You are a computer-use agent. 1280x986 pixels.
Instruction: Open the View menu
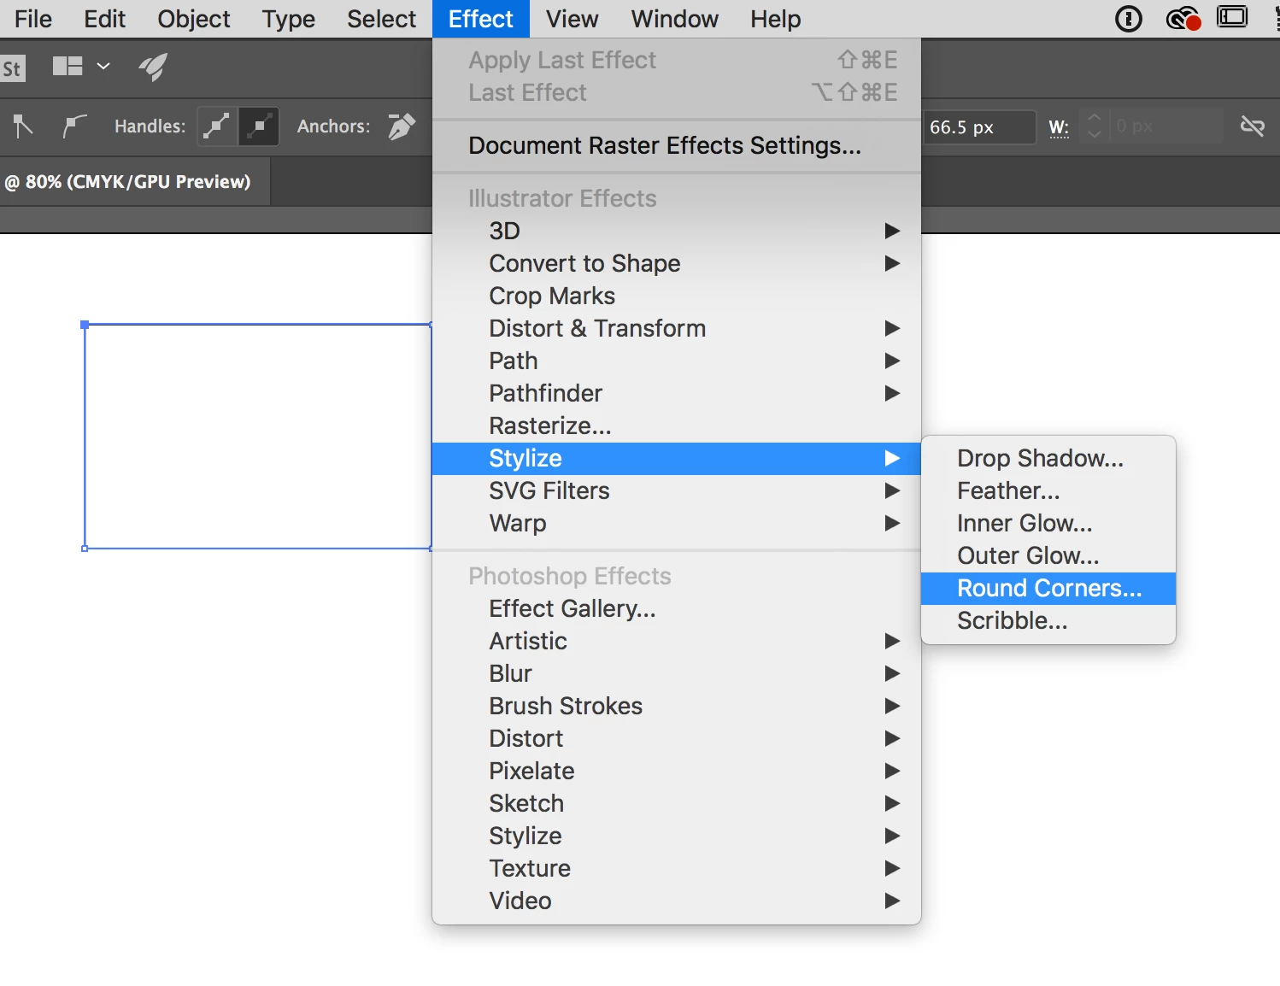572,19
